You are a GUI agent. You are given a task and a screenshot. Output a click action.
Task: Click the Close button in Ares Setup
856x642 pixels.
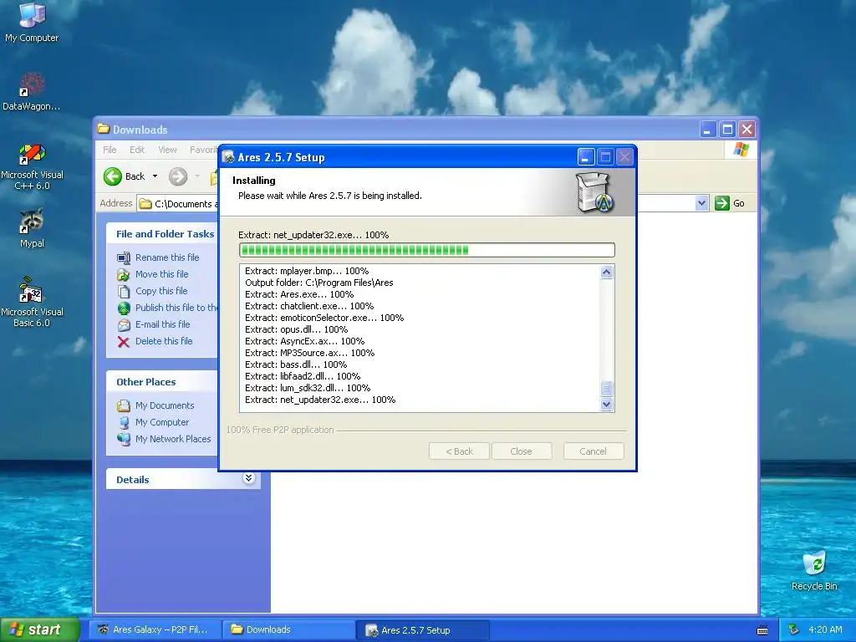tap(522, 451)
